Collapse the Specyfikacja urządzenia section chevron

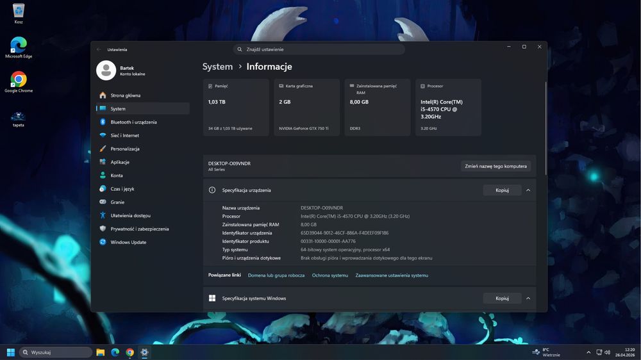pos(528,190)
